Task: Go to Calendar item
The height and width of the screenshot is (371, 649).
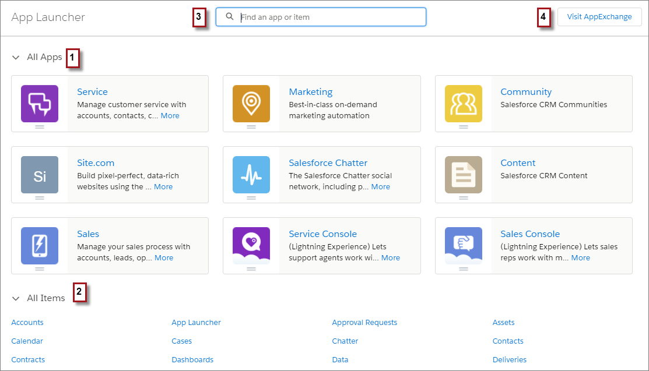Action: pos(27,341)
